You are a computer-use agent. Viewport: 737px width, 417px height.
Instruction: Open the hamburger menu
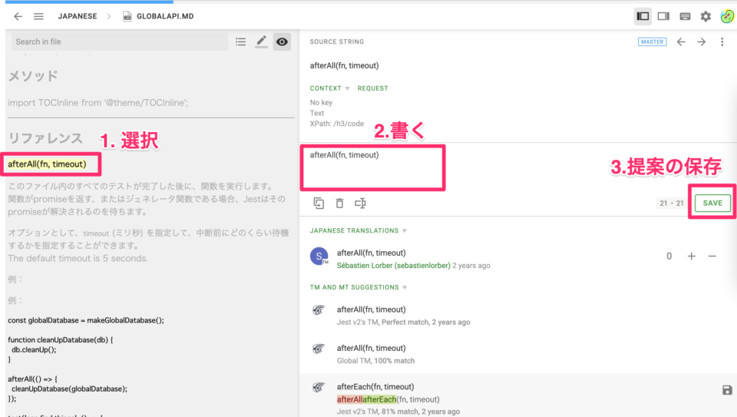[x=38, y=16]
